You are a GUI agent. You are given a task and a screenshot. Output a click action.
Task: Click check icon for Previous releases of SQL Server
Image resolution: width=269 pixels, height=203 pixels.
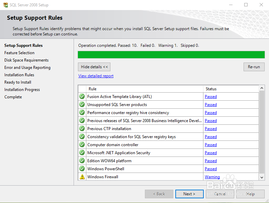pyautogui.click(x=82, y=120)
